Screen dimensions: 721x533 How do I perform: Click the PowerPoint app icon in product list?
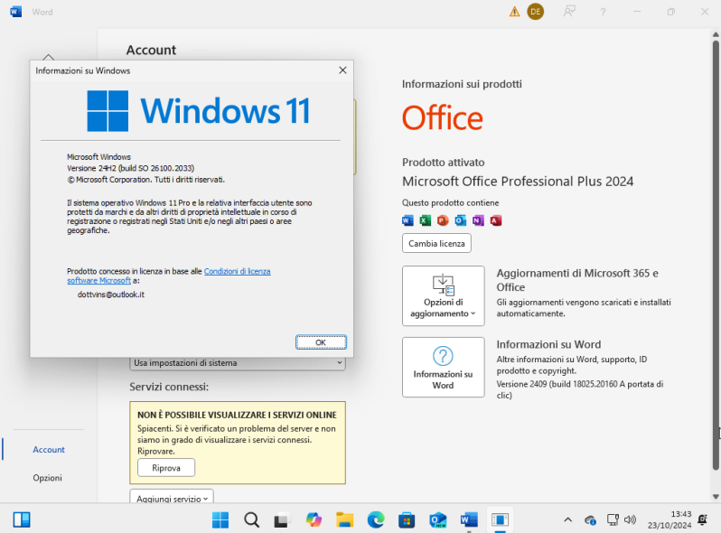point(443,220)
